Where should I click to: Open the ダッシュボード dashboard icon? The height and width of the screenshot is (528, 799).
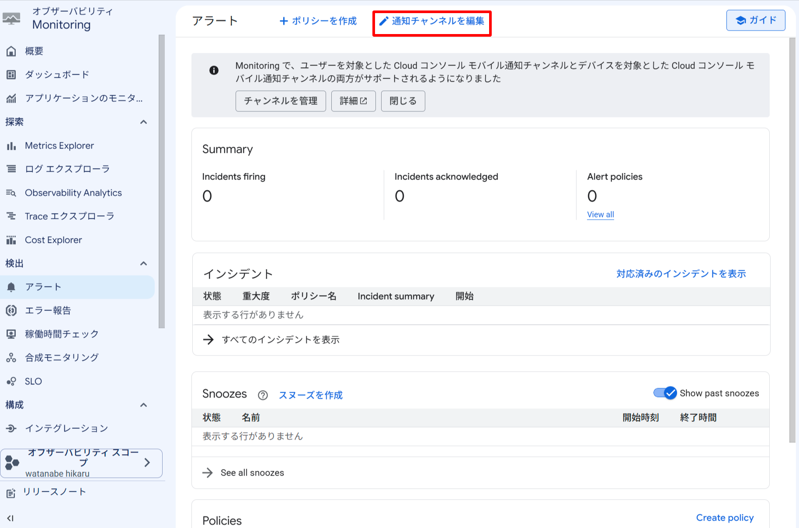coord(11,75)
